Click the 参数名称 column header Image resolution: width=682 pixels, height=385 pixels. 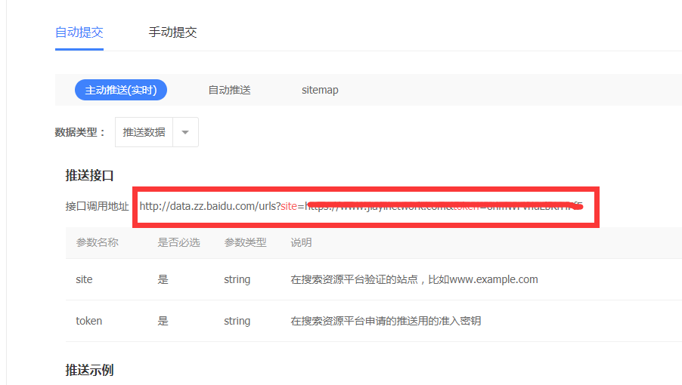click(x=97, y=243)
